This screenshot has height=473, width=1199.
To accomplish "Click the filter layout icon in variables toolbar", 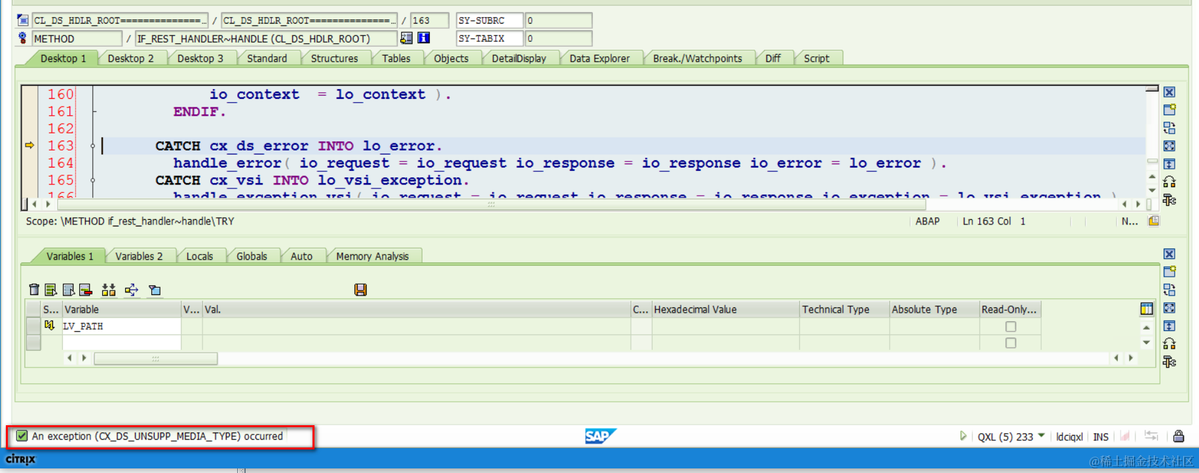I will point(155,290).
